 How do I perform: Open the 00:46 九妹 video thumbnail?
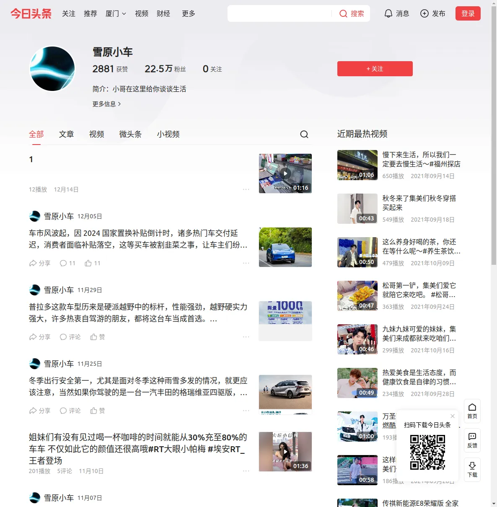[357, 339]
